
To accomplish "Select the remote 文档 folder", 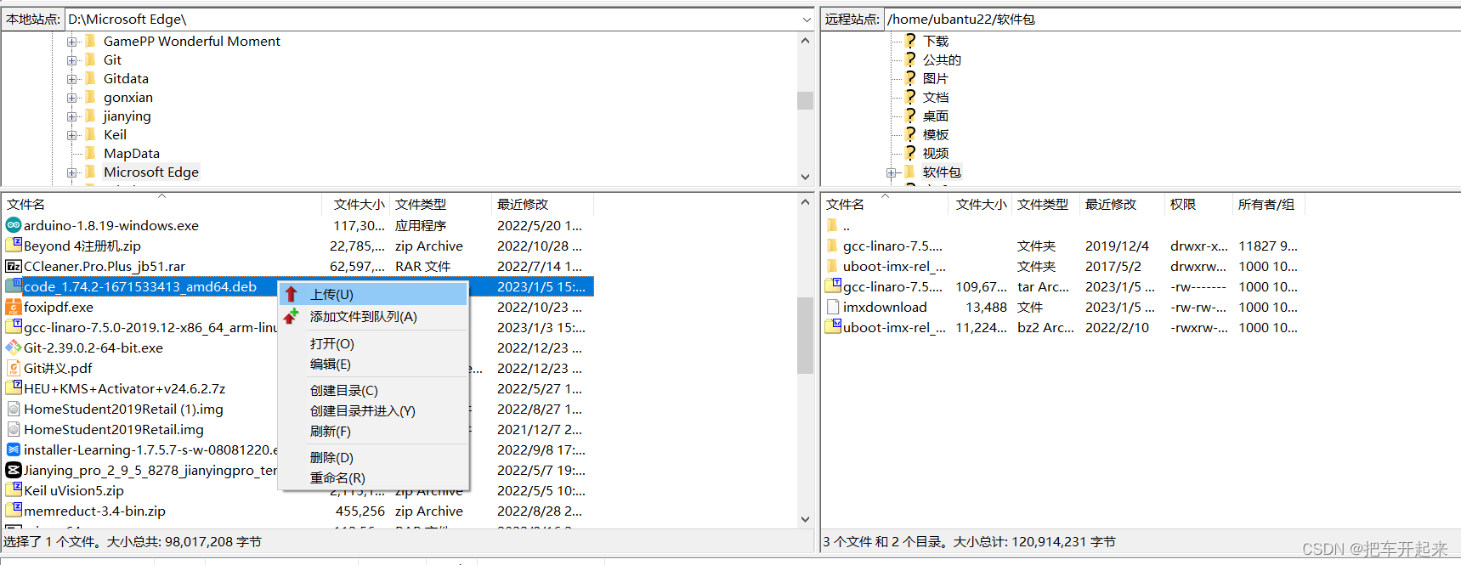I will (x=936, y=97).
